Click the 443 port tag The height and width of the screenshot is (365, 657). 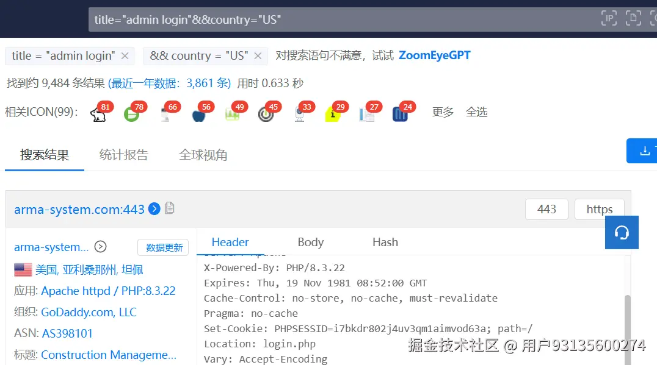[546, 209]
